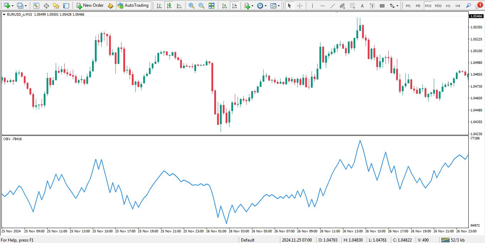Click the 1.05466 current price label

[476, 16]
